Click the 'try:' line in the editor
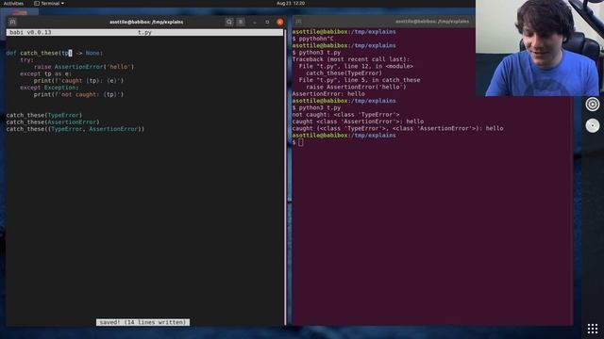The image size is (604, 339). pos(27,60)
